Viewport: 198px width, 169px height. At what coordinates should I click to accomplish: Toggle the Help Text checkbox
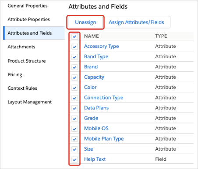pos(74,160)
